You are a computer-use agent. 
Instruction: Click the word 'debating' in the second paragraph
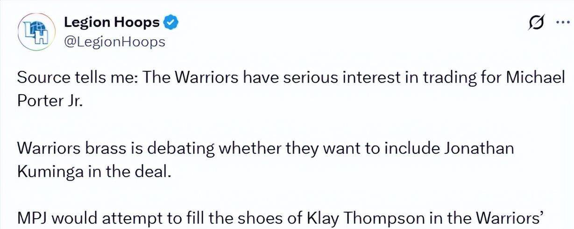181,149
